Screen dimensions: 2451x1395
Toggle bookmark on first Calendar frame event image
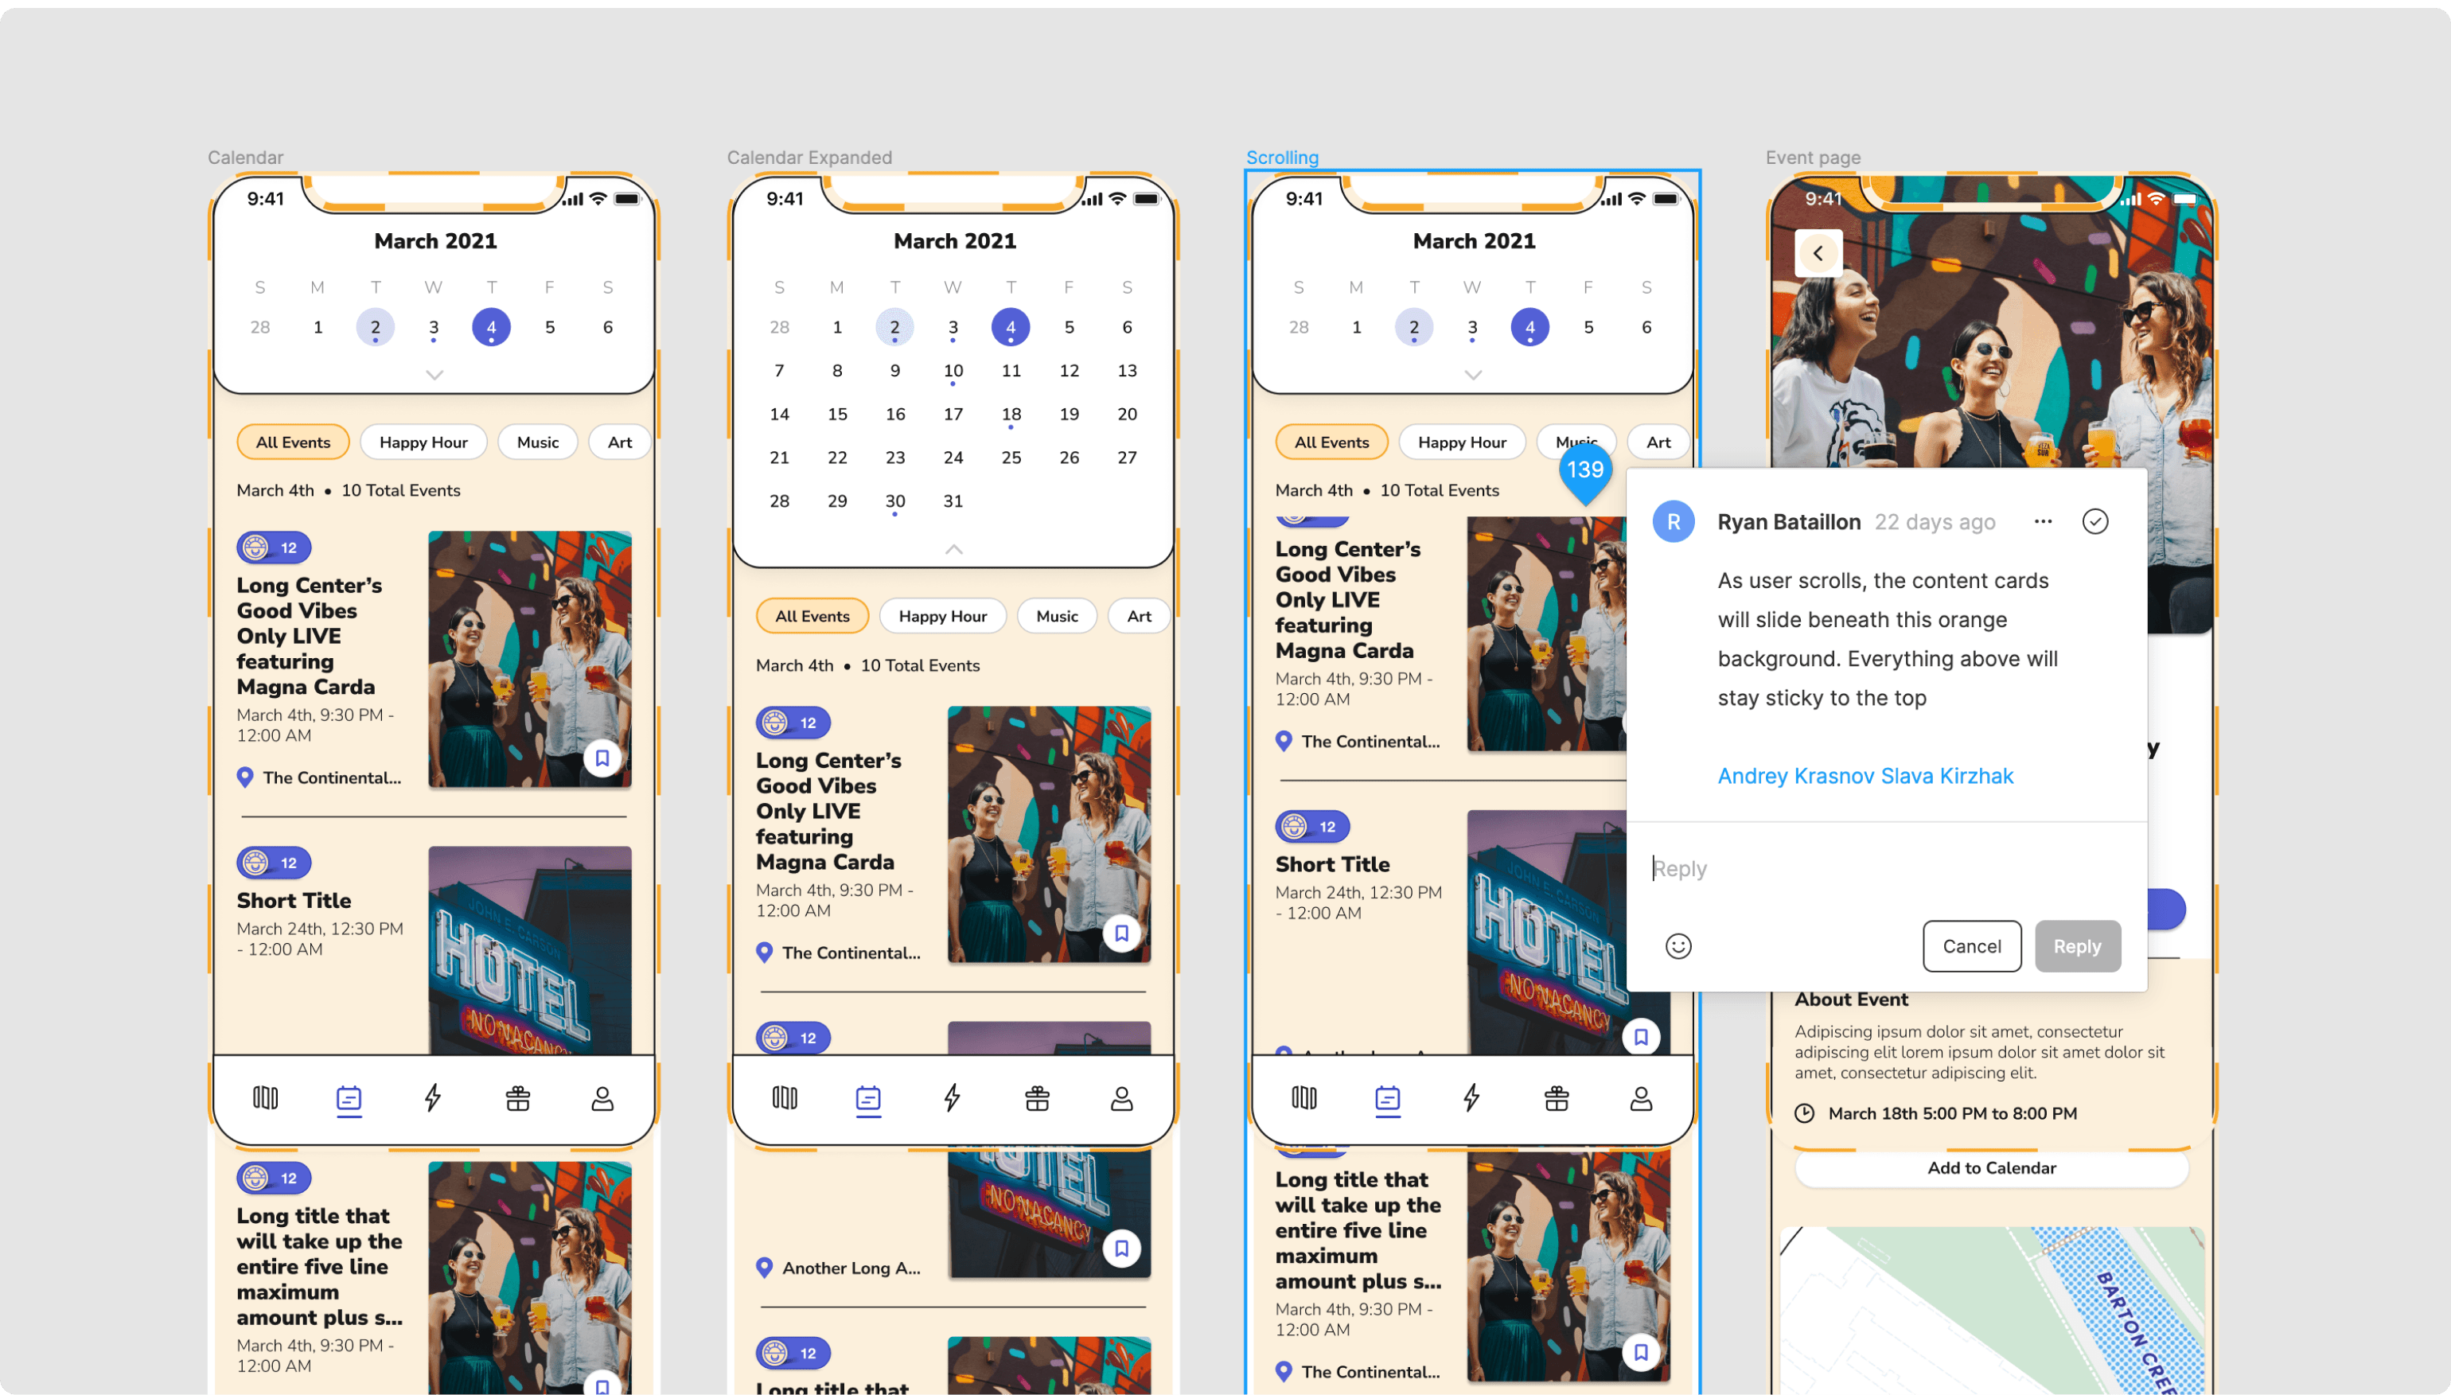click(602, 759)
